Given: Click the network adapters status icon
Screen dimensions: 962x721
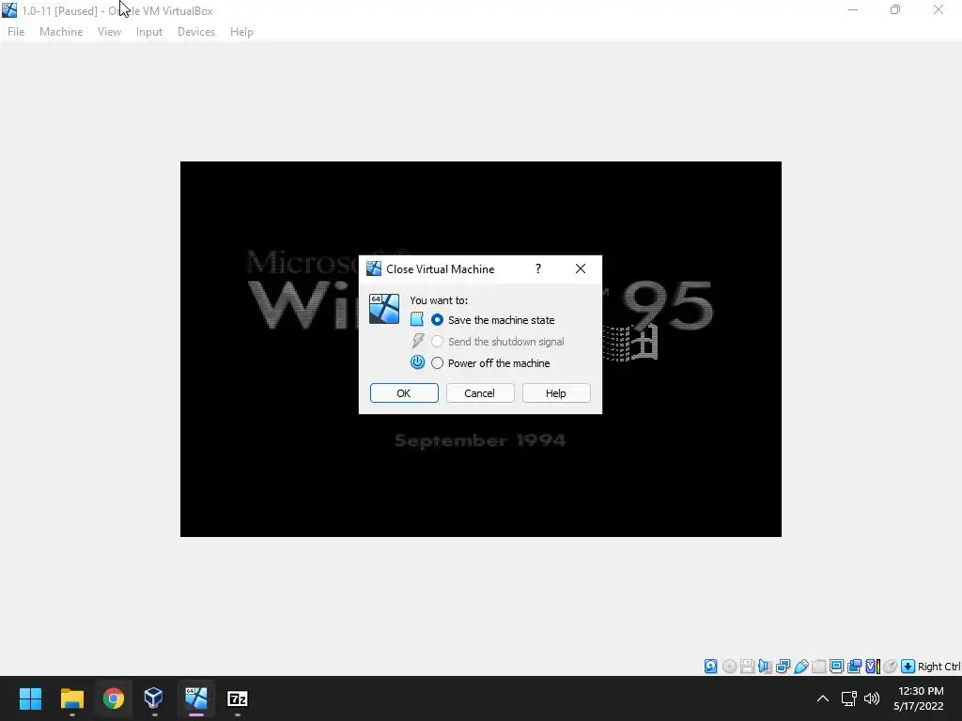Looking at the screenshot, I should (783, 667).
